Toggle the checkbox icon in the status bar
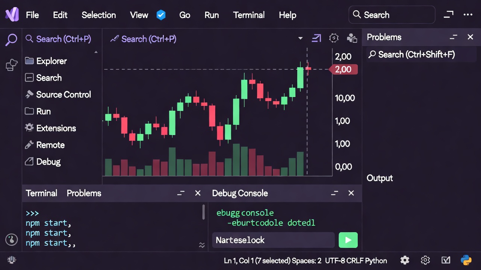 [x=446, y=260]
